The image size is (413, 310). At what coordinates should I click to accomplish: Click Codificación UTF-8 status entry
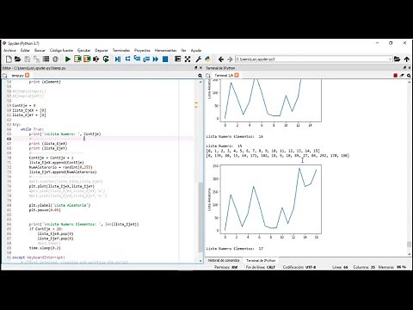[299, 267]
